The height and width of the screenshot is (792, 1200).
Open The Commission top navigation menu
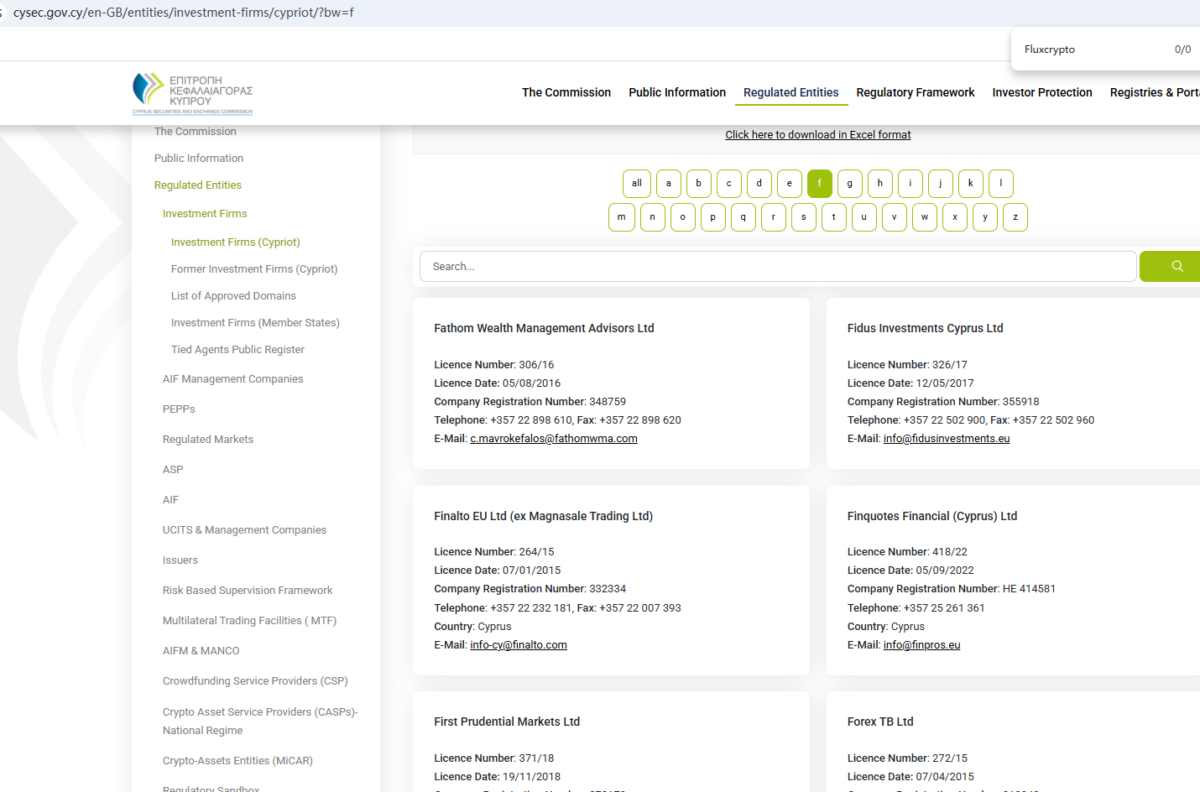[566, 92]
